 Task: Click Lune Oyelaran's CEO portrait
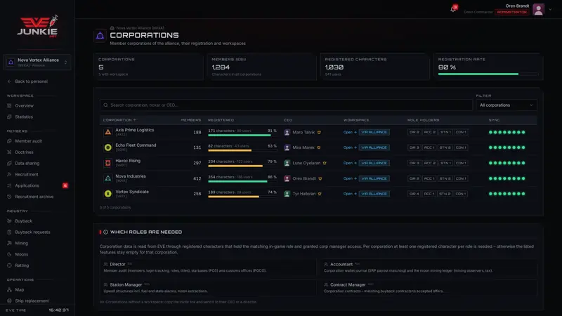point(287,163)
